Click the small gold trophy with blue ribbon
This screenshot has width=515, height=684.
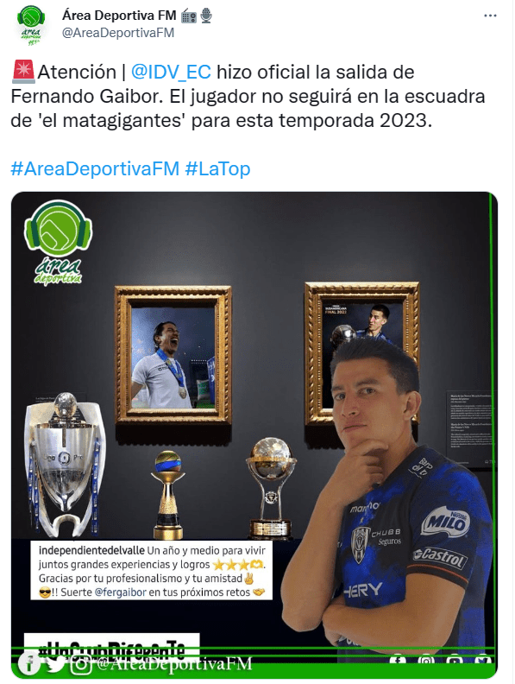click(167, 495)
